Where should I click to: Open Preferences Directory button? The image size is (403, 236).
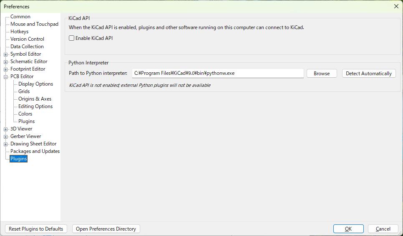pyautogui.click(x=106, y=229)
